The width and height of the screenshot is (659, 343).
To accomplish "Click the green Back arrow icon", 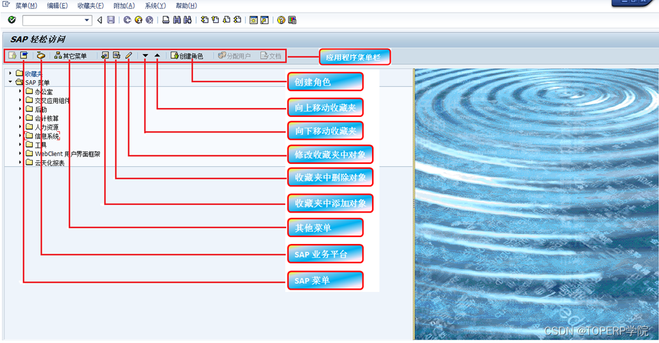I will [127, 20].
